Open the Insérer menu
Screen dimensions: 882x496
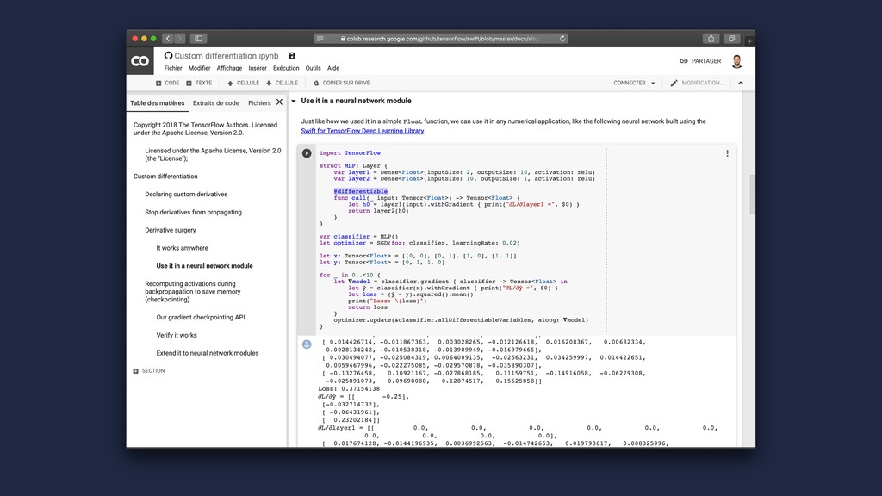[258, 68]
